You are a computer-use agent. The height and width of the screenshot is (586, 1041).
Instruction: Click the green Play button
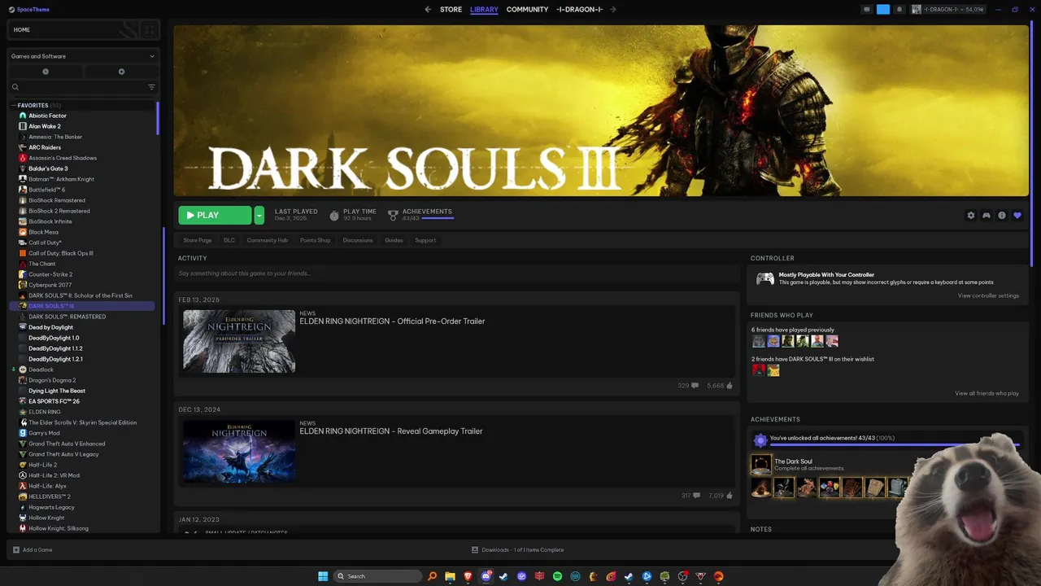(x=215, y=216)
